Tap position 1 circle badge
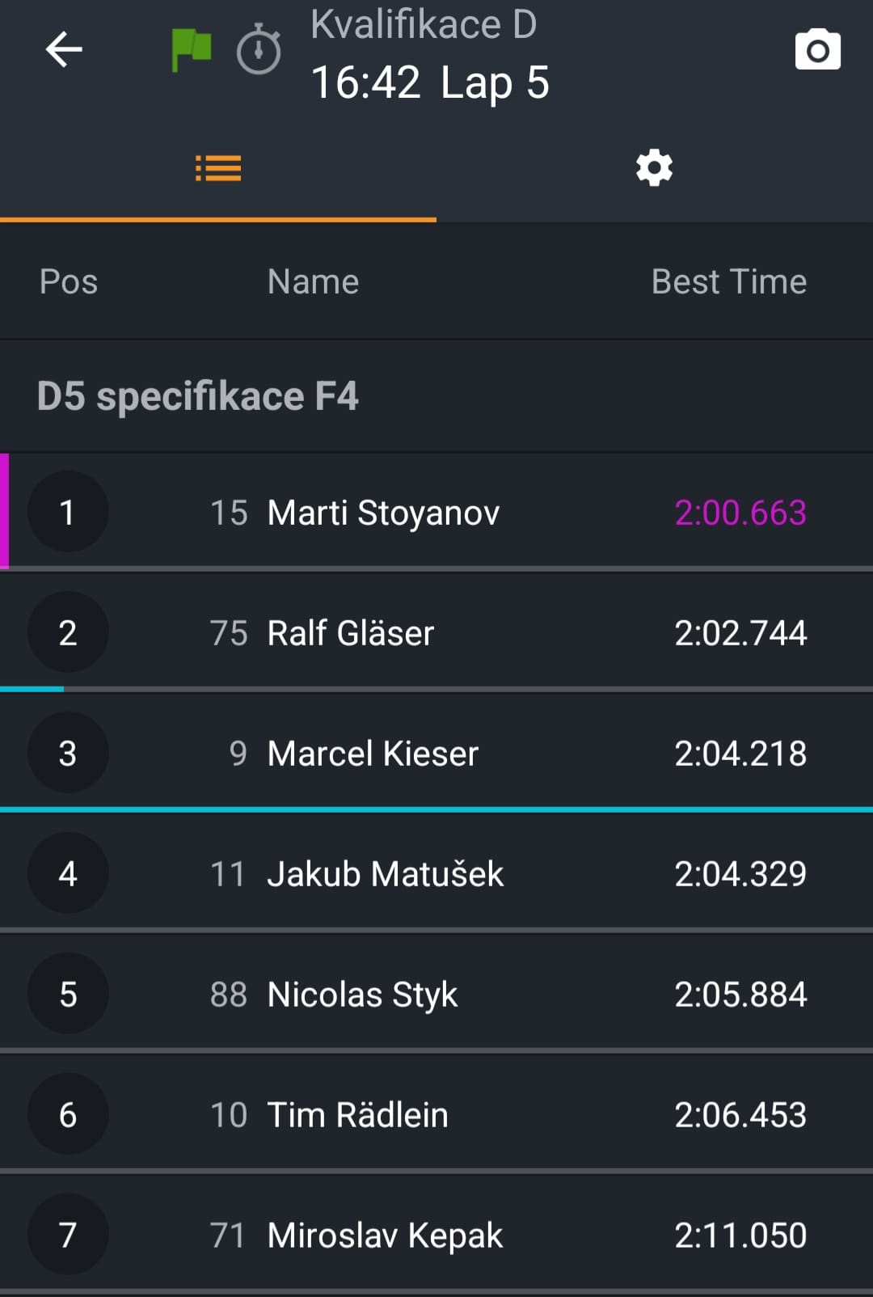The image size is (873, 1297). coord(68,512)
